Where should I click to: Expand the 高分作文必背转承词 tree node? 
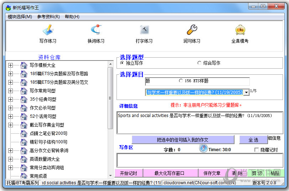pos(10,150)
